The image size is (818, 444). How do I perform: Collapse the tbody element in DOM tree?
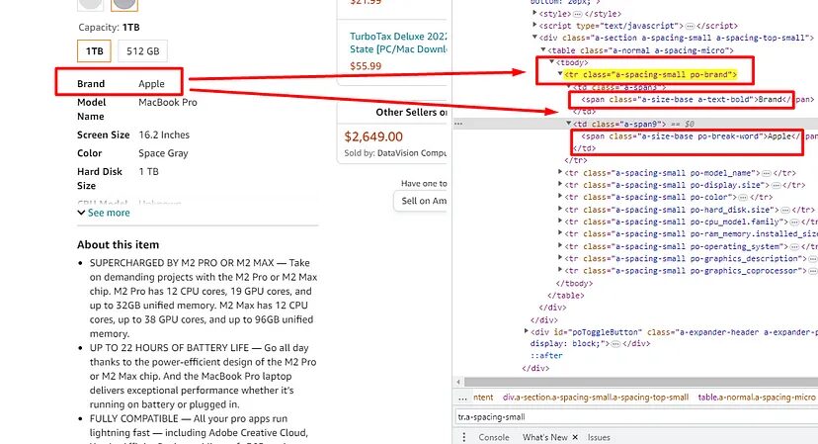(551, 61)
